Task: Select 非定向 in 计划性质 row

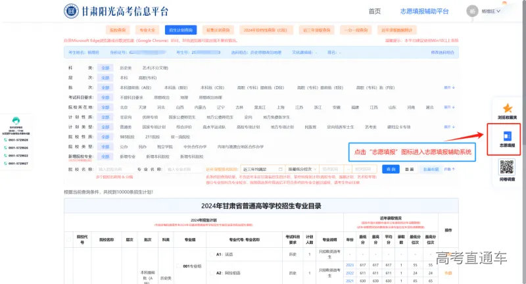Action: click(x=126, y=118)
